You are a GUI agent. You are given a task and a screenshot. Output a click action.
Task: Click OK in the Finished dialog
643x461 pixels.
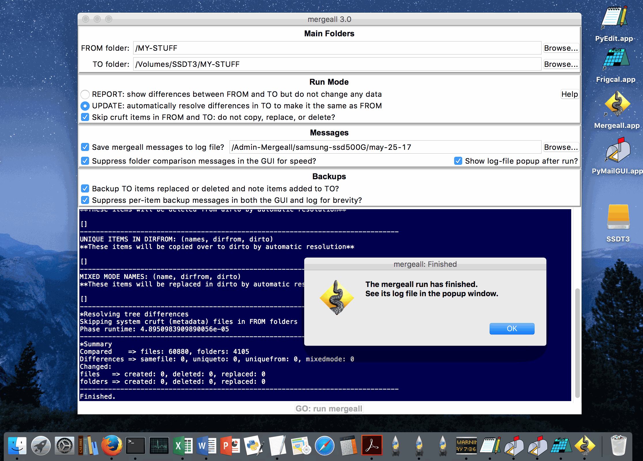[512, 328]
